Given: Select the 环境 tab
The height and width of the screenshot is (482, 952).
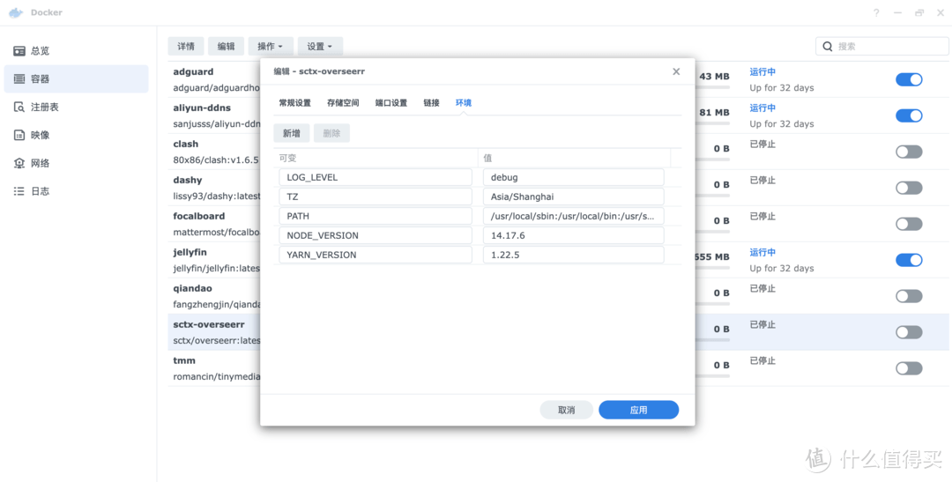Looking at the screenshot, I should tap(464, 102).
